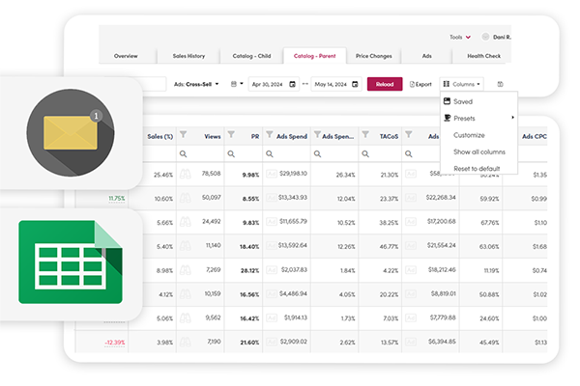Switch to the Overview tab
Screen dimensions: 580x386
[126, 56]
